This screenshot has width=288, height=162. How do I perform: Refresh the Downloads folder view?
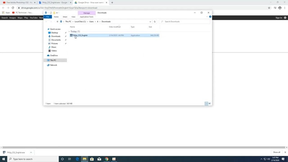coord(154,22)
